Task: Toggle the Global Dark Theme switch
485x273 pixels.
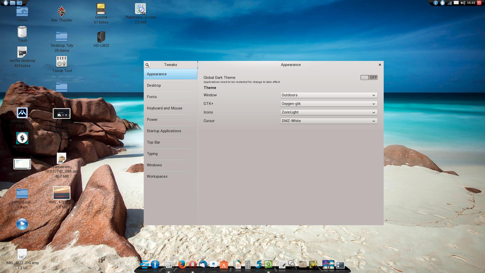Action: [x=369, y=78]
